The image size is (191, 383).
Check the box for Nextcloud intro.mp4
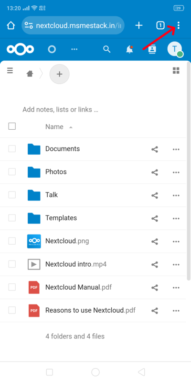click(12, 264)
